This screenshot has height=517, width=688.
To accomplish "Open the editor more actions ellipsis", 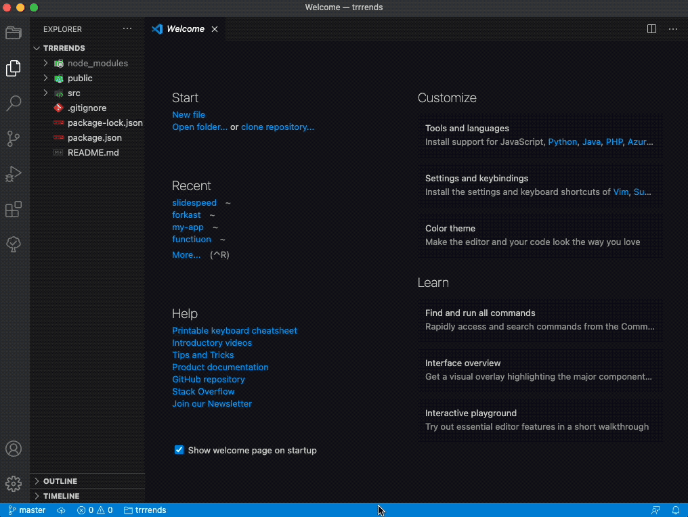I will pos(673,29).
